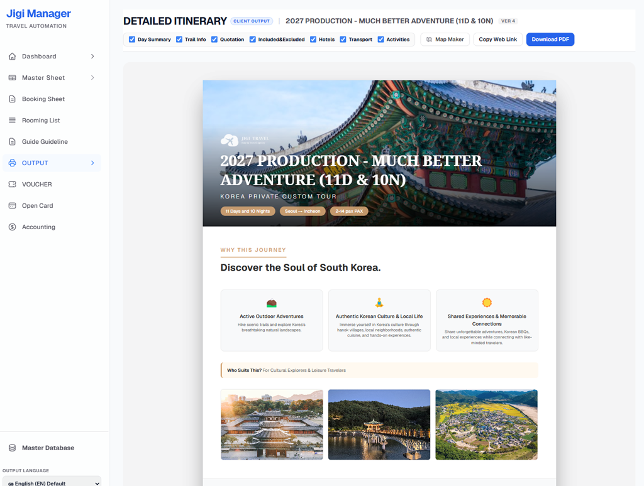The height and width of the screenshot is (486, 644).
Task: Click the Booking Sheet document icon
Action: [x=13, y=99]
